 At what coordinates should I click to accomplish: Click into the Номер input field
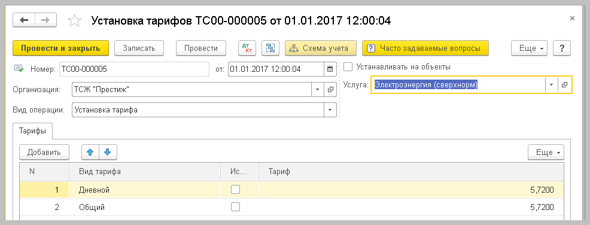[133, 69]
